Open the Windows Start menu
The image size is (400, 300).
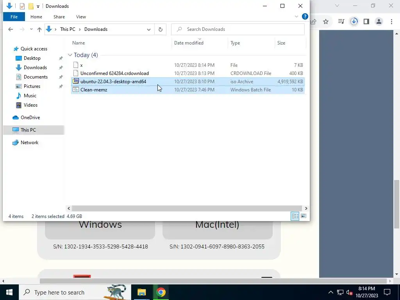pyautogui.click(x=9, y=292)
